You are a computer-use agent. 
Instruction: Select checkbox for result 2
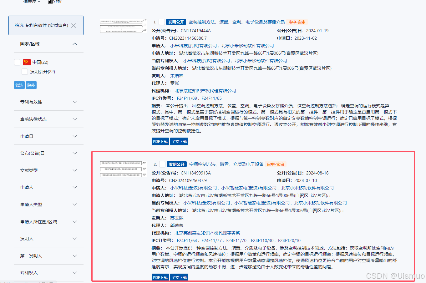tap(162, 164)
